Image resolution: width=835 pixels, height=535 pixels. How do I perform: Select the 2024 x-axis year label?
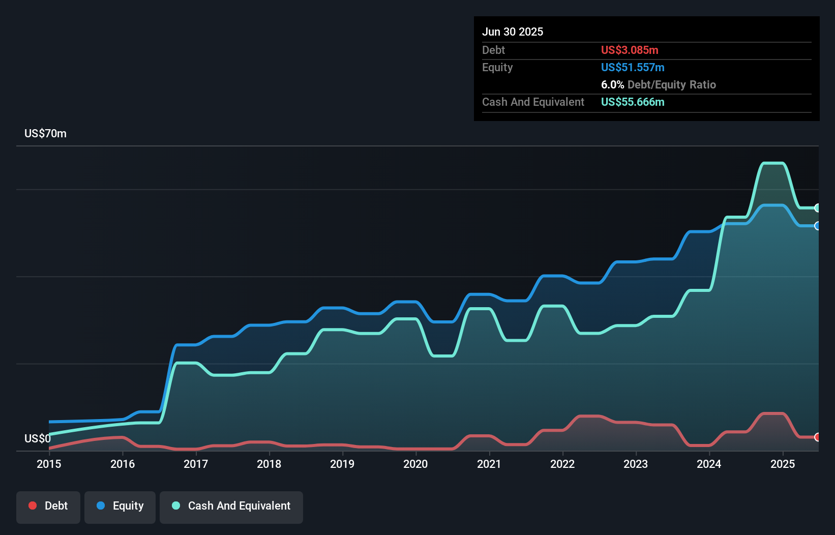click(709, 464)
